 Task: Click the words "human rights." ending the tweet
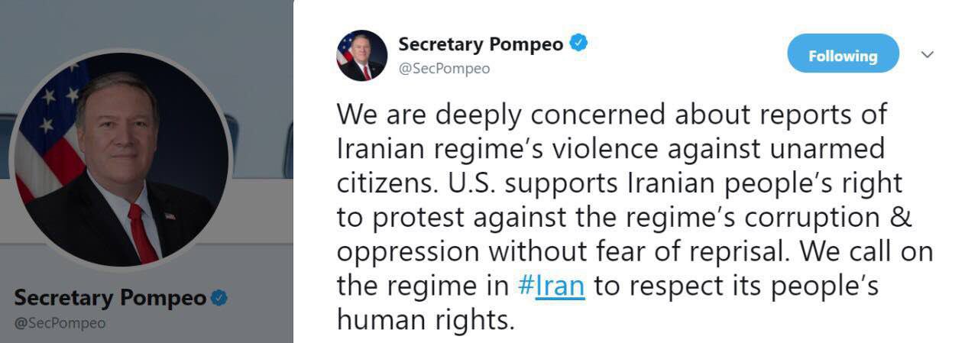426,319
